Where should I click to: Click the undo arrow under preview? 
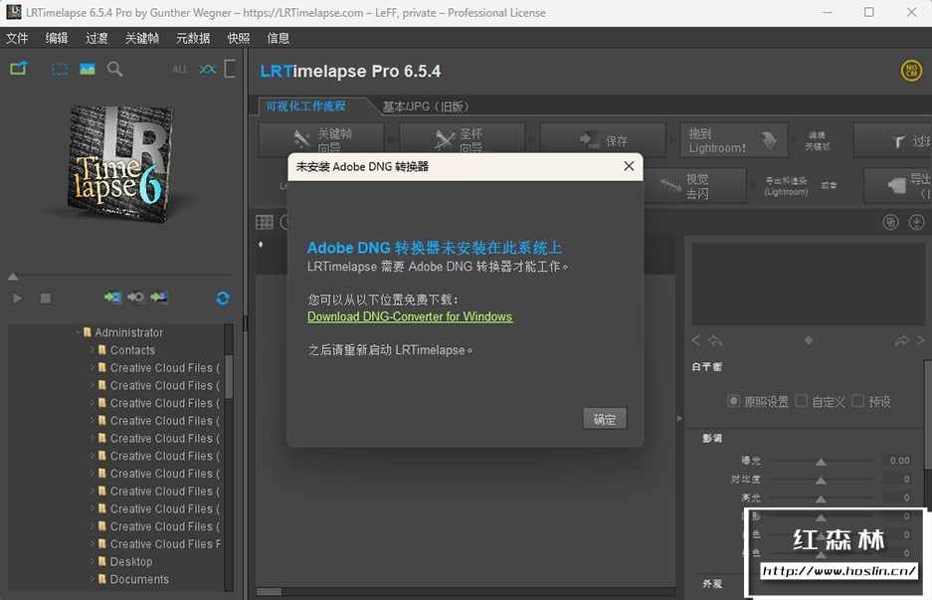(x=715, y=340)
